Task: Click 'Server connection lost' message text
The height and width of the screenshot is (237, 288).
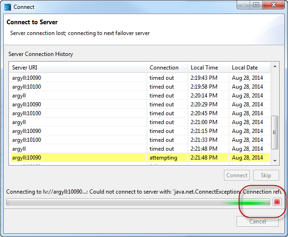Action: click(80, 33)
